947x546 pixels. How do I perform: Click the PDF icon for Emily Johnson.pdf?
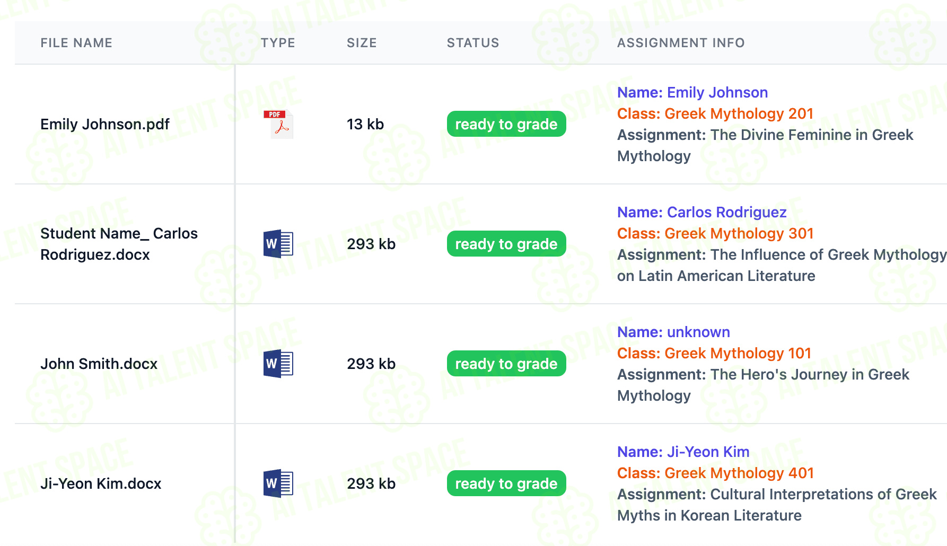[278, 125]
